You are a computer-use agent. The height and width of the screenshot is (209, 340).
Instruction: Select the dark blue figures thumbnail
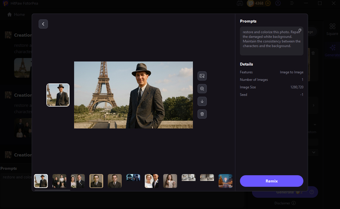133,177
